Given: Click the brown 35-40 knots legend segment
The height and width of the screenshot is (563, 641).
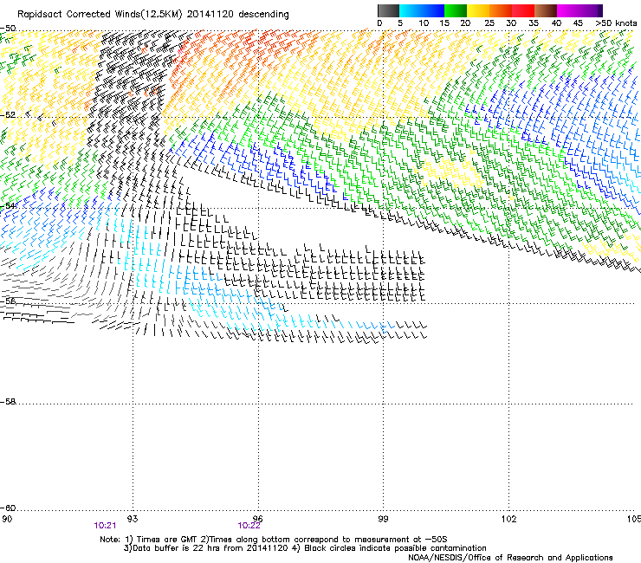Looking at the screenshot, I should coord(546,10).
